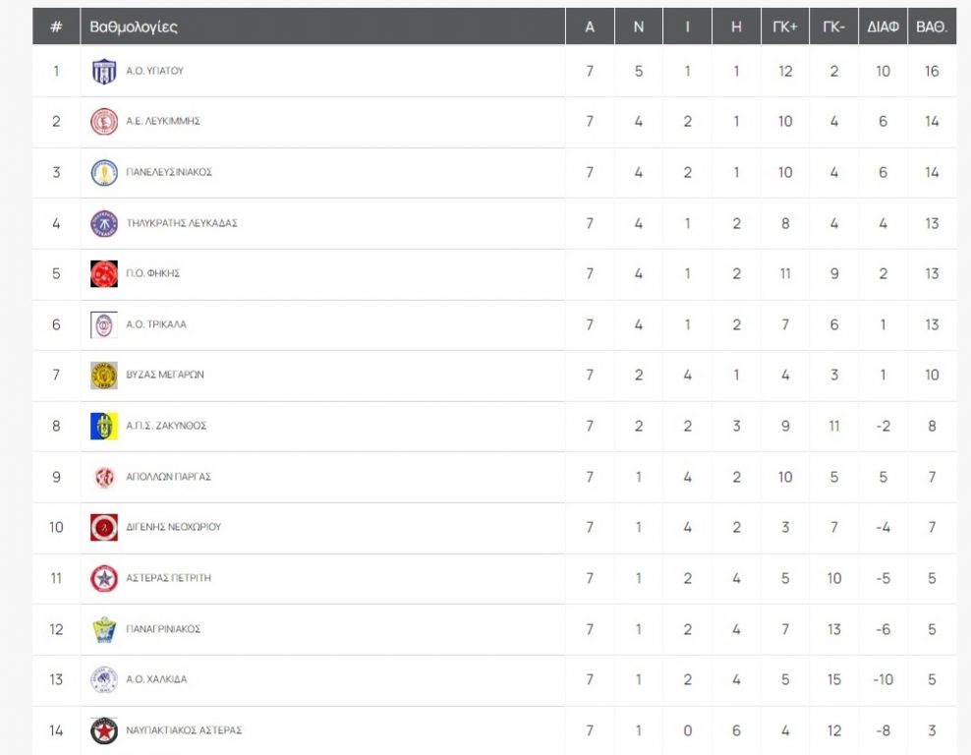
Task: Click the Α.Π.Σ. Ζάκυνθος team logo
Action: coord(104,427)
